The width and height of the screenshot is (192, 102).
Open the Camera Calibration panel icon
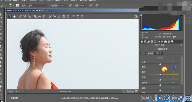[165, 42]
